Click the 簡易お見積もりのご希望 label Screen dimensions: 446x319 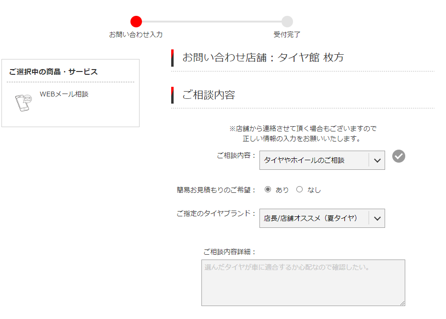pyautogui.click(x=217, y=190)
